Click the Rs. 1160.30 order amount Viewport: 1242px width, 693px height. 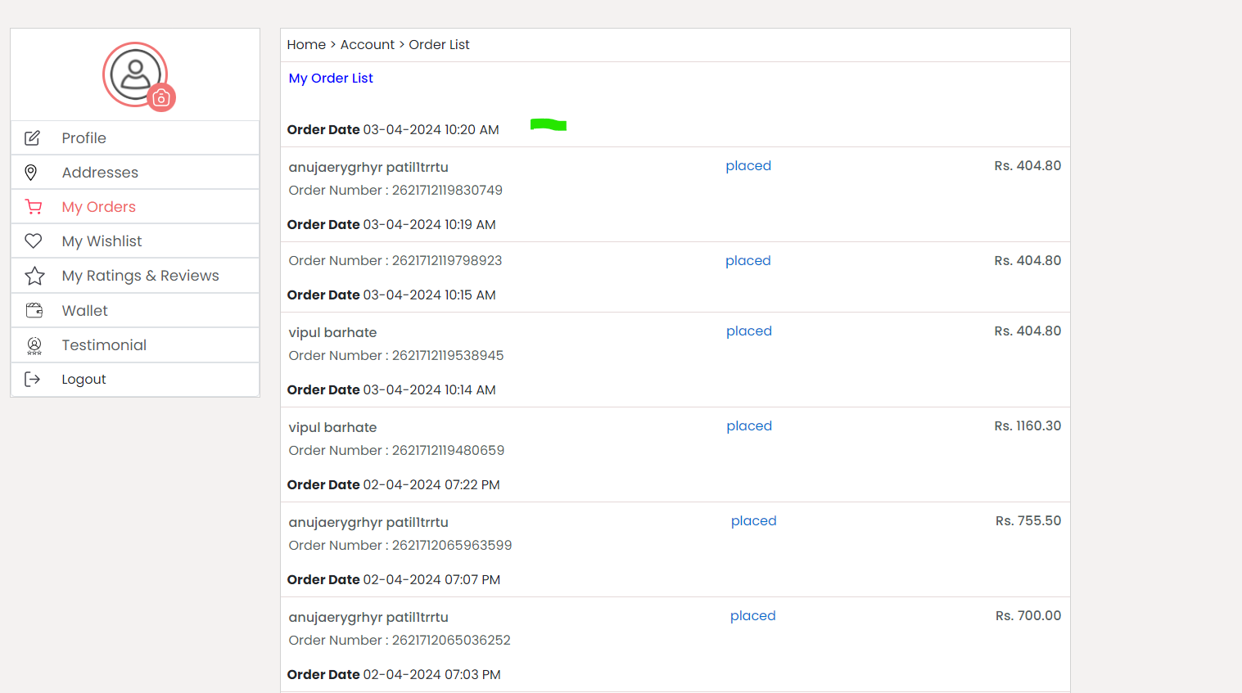[x=1027, y=426]
